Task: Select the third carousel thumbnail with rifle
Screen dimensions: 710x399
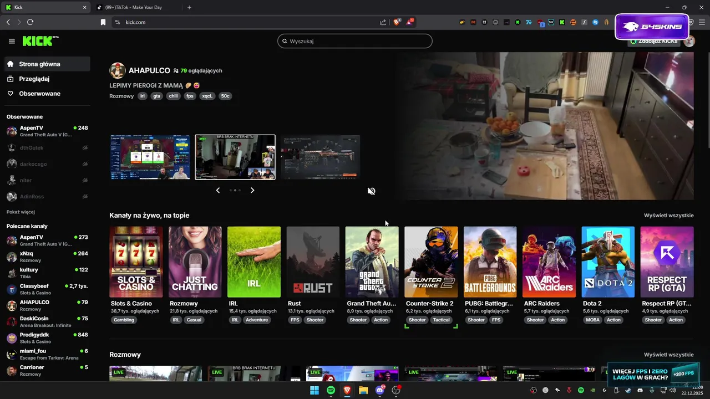Action: coord(320,157)
